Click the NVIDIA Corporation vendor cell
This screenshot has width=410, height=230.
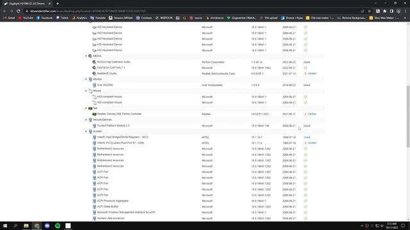213,62
